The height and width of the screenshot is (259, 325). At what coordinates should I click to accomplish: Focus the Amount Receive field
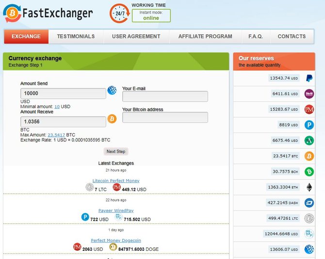pyautogui.click(x=63, y=122)
